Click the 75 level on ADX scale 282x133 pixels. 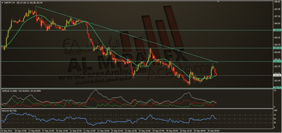tap(275, 91)
